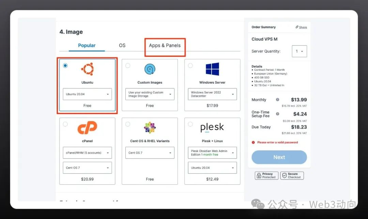Select the Windows Server radio button
This screenshot has height=219, width=368.
(190, 66)
